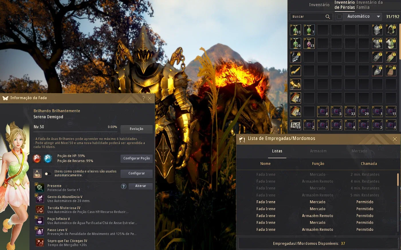Open the Inventário da Família tab
Image resolution: width=401 pixels, height=250 pixels.
point(369,5)
